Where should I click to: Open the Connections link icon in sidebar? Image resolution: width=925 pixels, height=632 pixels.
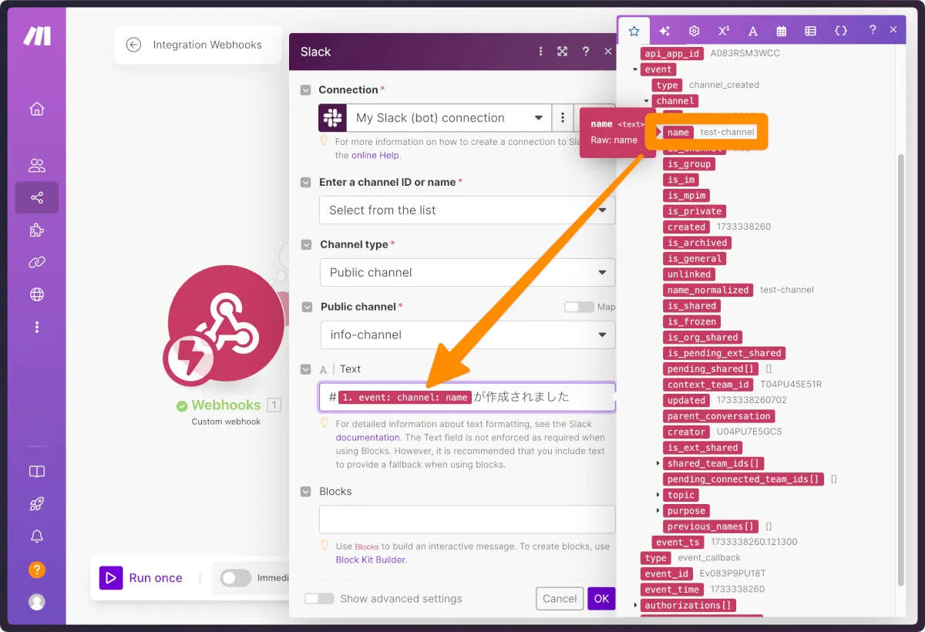[36, 262]
